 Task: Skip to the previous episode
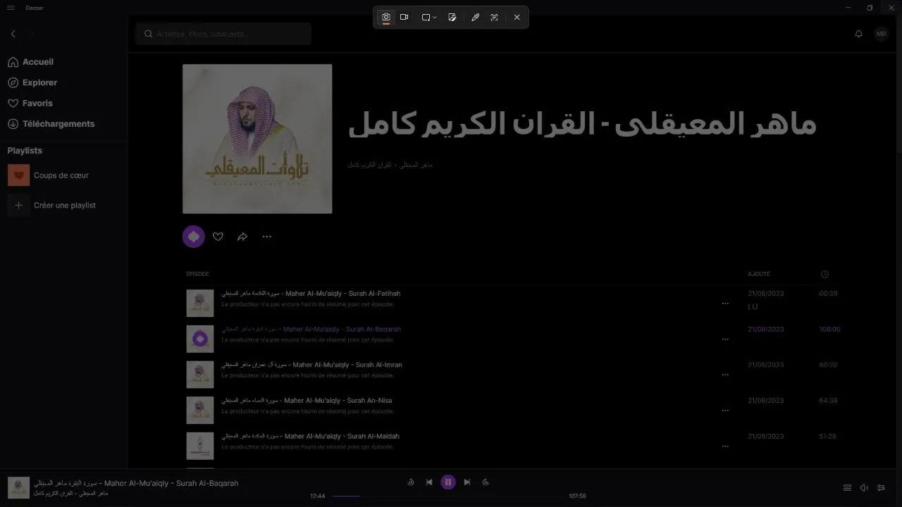point(429,482)
